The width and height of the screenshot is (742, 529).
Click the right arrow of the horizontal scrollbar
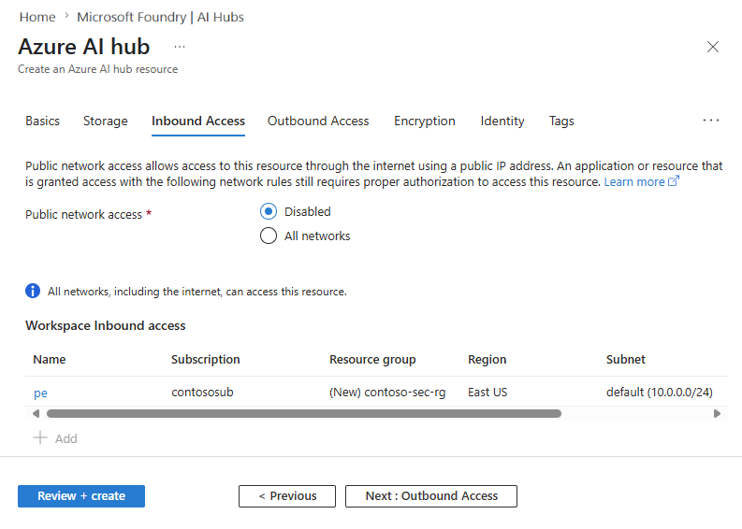pyautogui.click(x=717, y=414)
